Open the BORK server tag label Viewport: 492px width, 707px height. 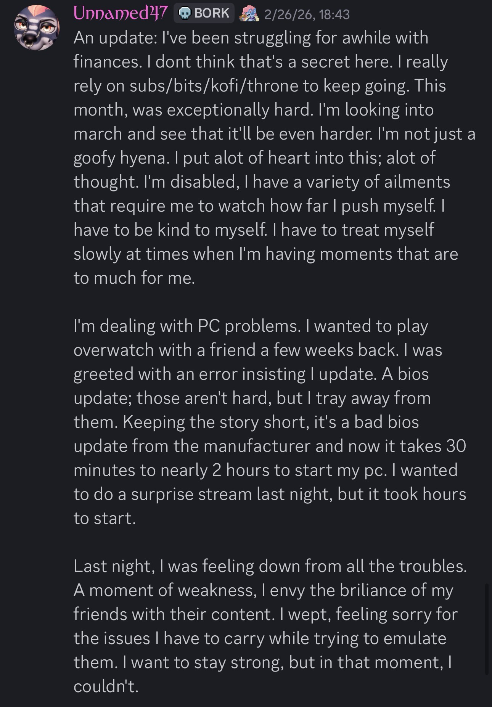coord(212,14)
